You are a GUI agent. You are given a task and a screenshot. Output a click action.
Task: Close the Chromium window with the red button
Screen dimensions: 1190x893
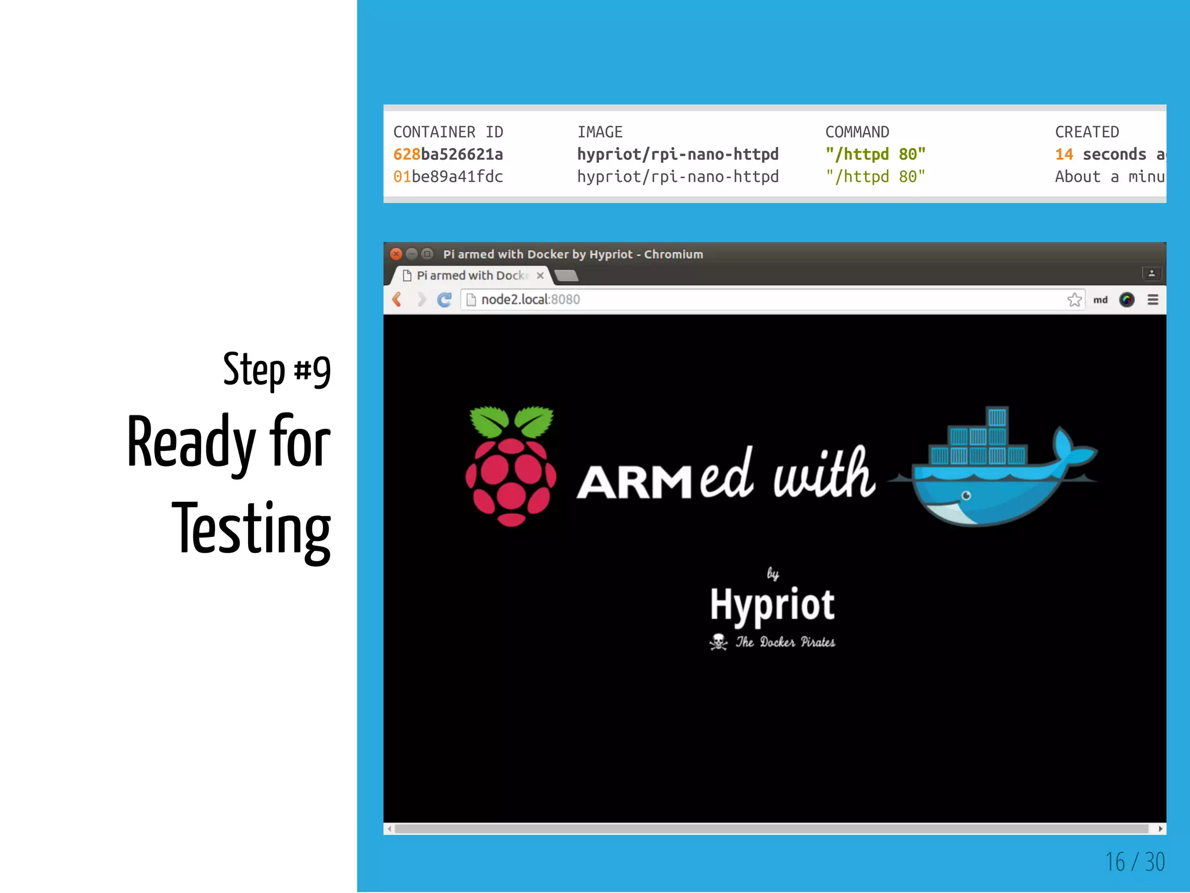pyautogui.click(x=396, y=254)
